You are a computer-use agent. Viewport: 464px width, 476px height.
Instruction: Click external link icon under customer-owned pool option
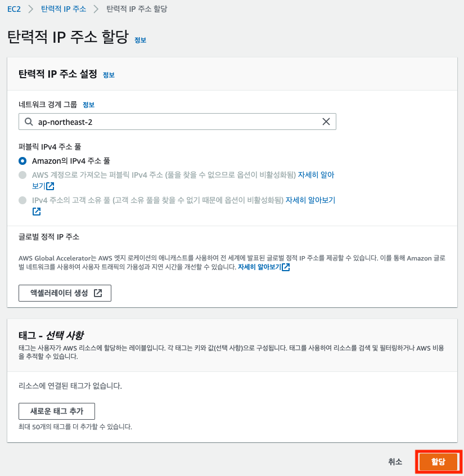point(37,212)
